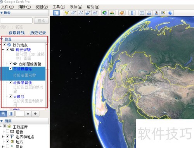194x148 pixels.
Task: Click the magnifier search-places icon
Action: (x=3, y=114)
